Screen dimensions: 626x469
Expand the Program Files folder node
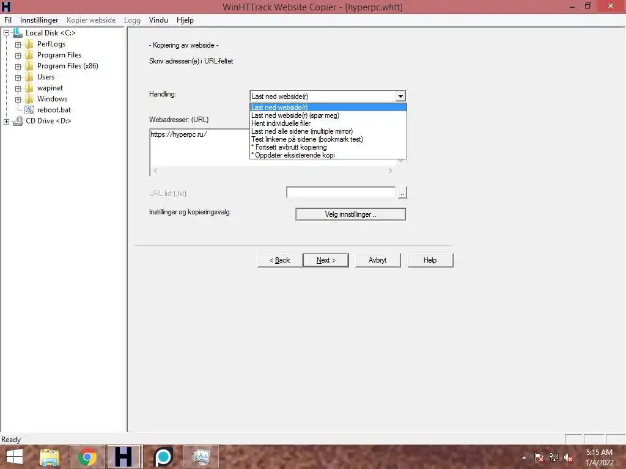[x=18, y=56]
